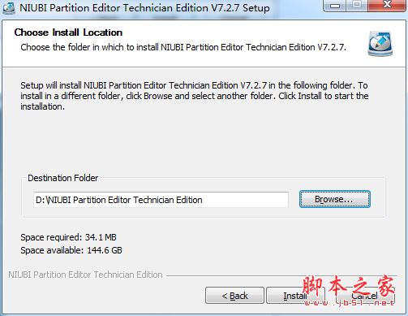Click the setup window title text
Screen dimensions: 408x316
[144, 8]
